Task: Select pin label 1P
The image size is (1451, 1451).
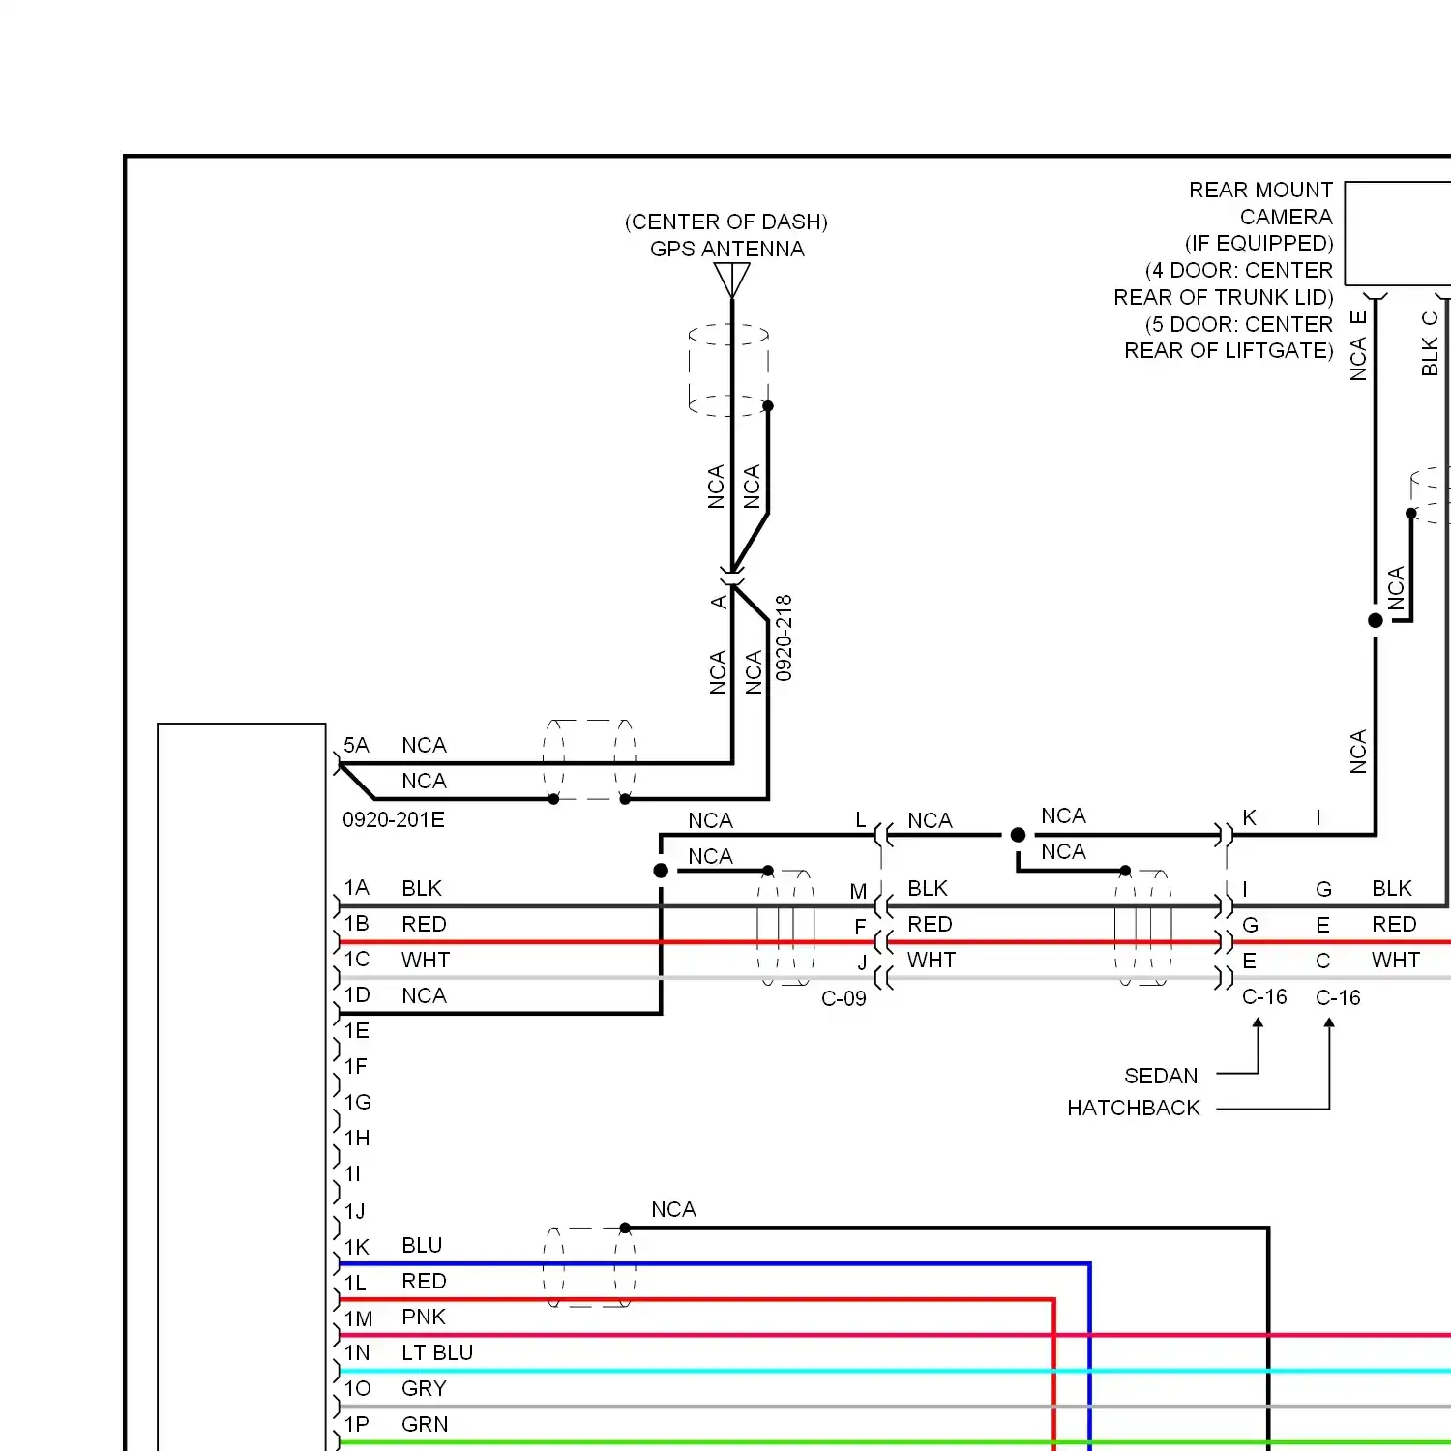Action: 356,1424
